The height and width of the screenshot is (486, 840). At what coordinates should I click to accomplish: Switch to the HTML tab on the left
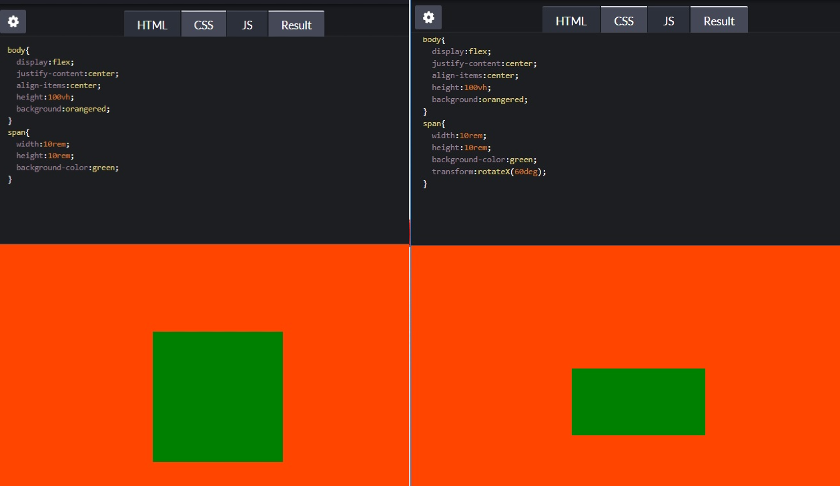151,25
